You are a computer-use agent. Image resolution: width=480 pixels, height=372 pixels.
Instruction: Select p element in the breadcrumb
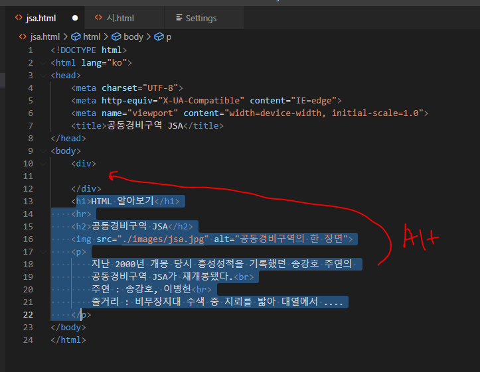point(169,37)
